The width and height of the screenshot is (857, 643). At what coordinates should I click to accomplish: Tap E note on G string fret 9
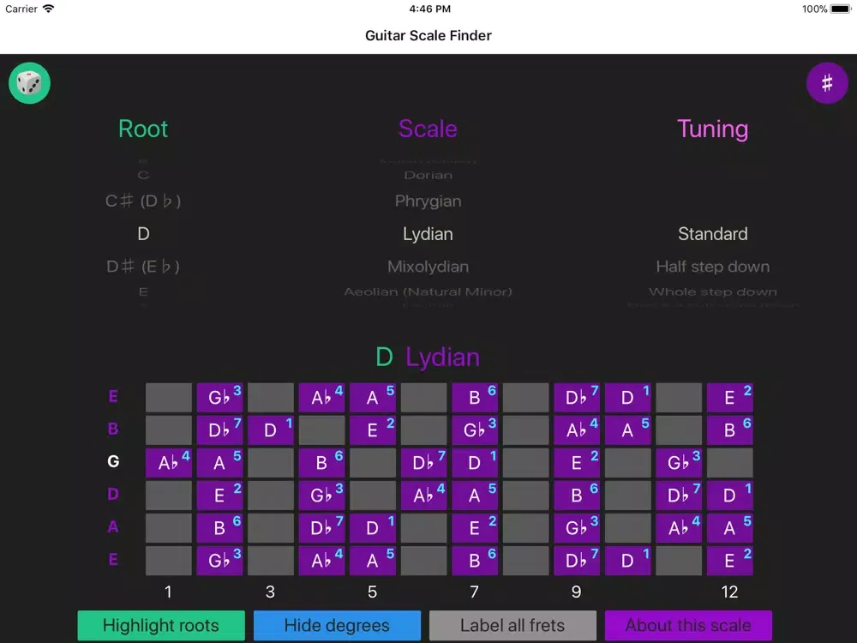(577, 463)
